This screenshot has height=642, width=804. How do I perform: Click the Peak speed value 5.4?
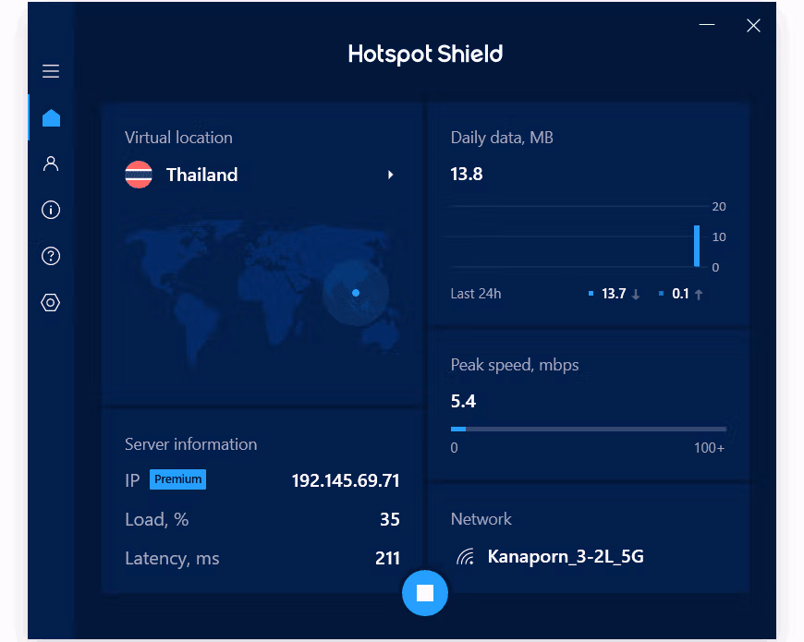coord(463,401)
